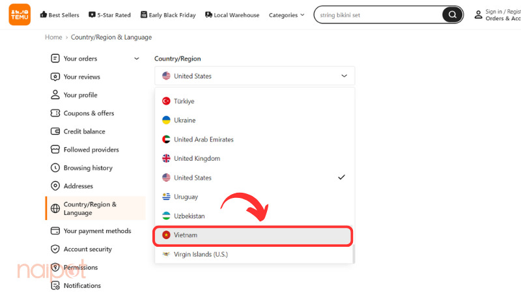Image resolution: width=521 pixels, height=293 pixels.
Task: Click the Followed providers store icon
Action: coord(55,150)
